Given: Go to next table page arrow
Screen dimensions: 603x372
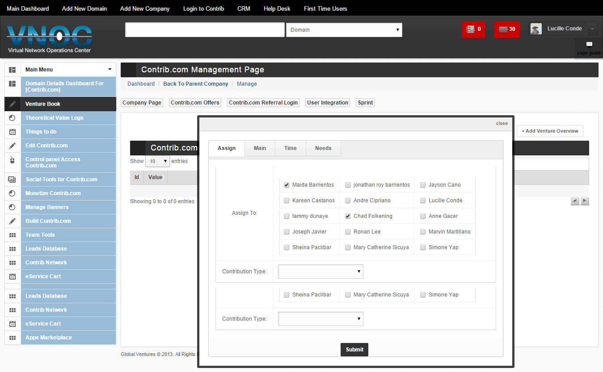Looking at the screenshot, I should 585,201.
